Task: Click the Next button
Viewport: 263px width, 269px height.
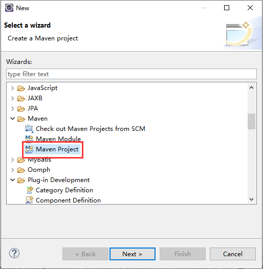Action: 133,254
